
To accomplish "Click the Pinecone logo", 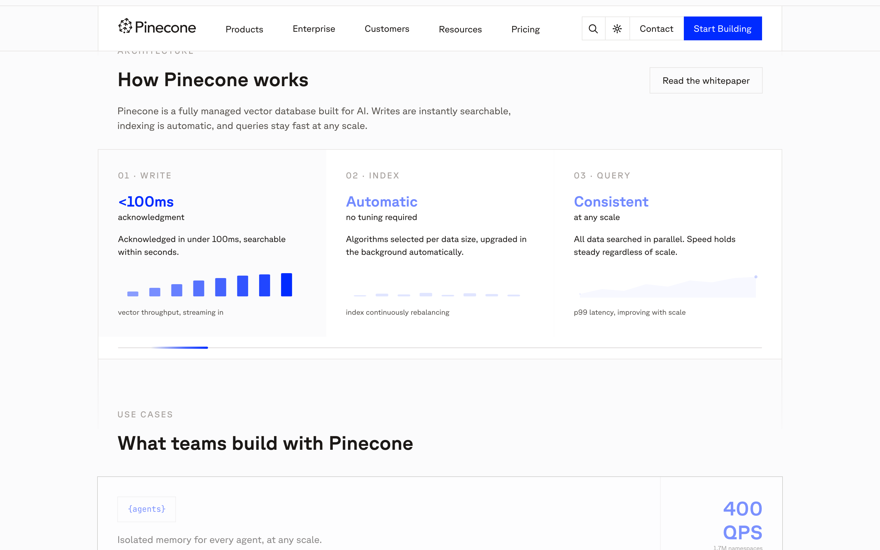I will coord(157,27).
